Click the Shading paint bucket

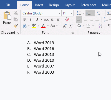[x=79, y=26]
